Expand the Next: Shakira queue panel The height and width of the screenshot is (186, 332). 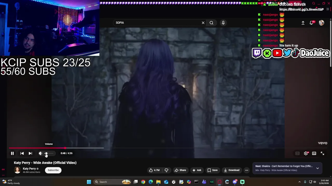[x=317, y=168]
